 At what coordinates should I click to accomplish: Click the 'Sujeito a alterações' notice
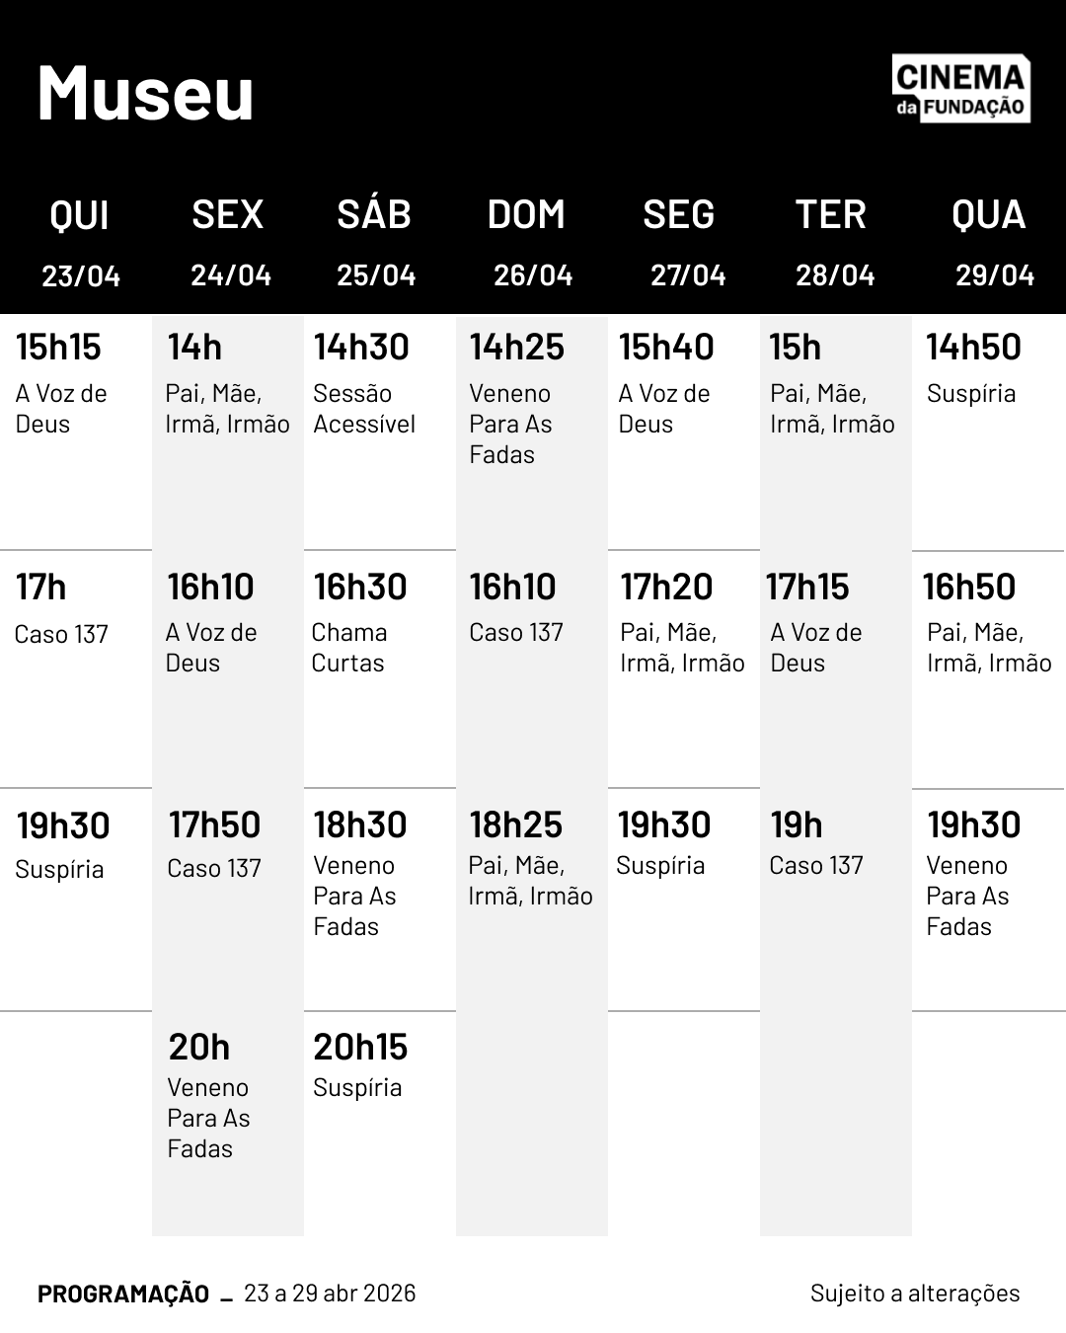(x=915, y=1294)
